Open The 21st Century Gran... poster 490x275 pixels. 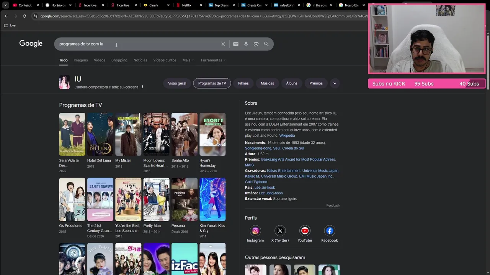click(x=100, y=199)
